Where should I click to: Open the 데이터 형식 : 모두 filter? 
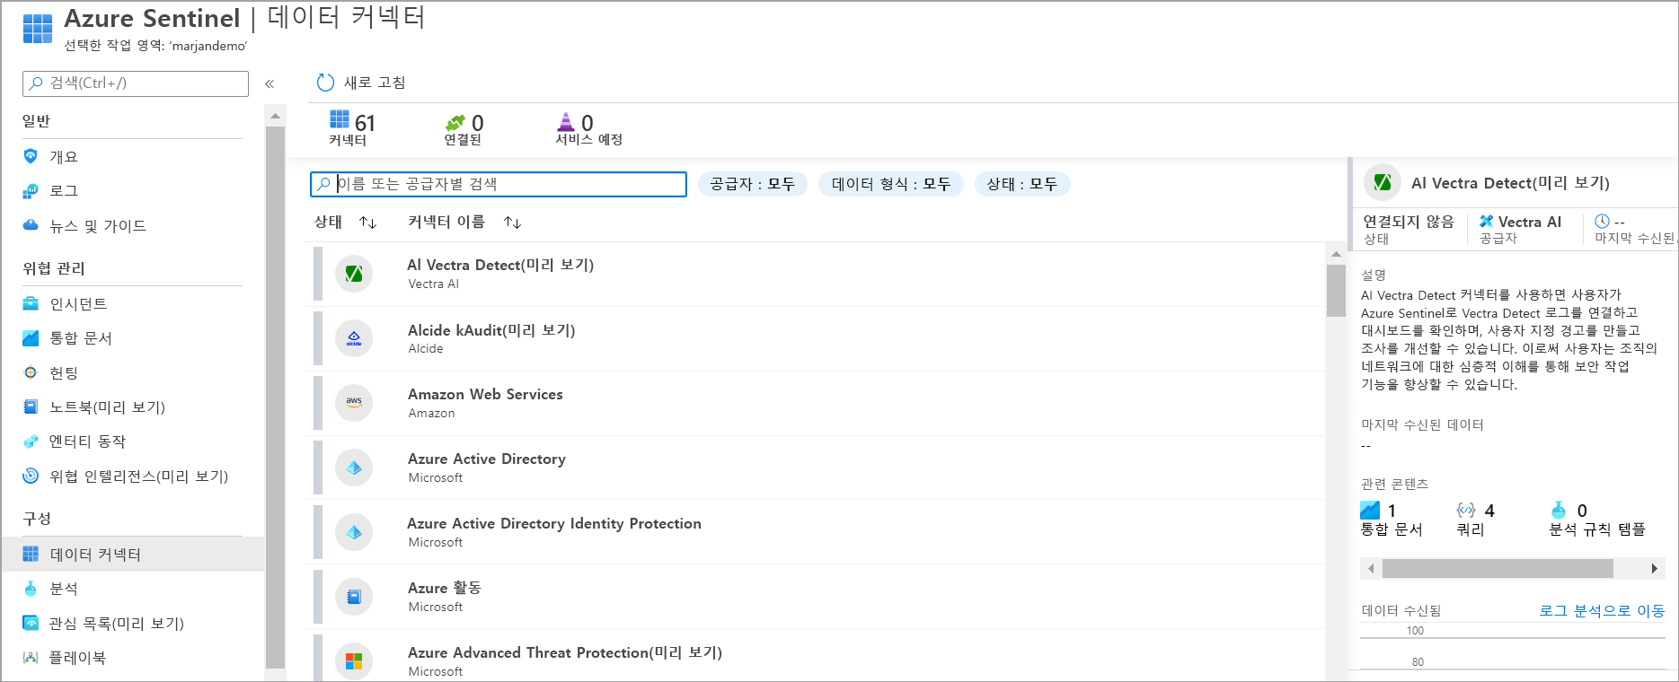(x=891, y=184)
